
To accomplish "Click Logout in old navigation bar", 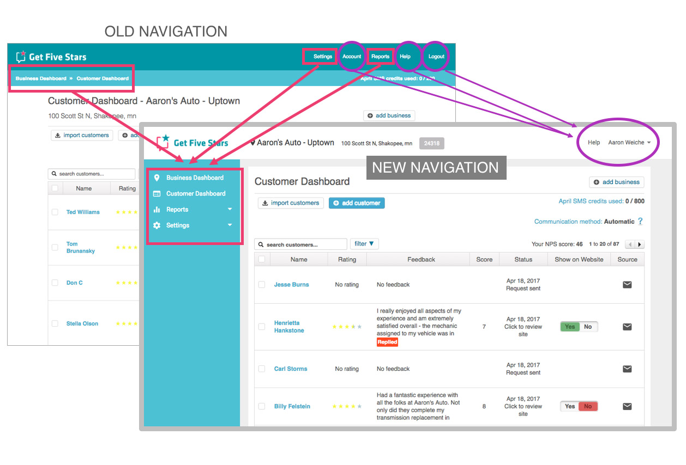I will pyautogui.click(x=436, y=57).
